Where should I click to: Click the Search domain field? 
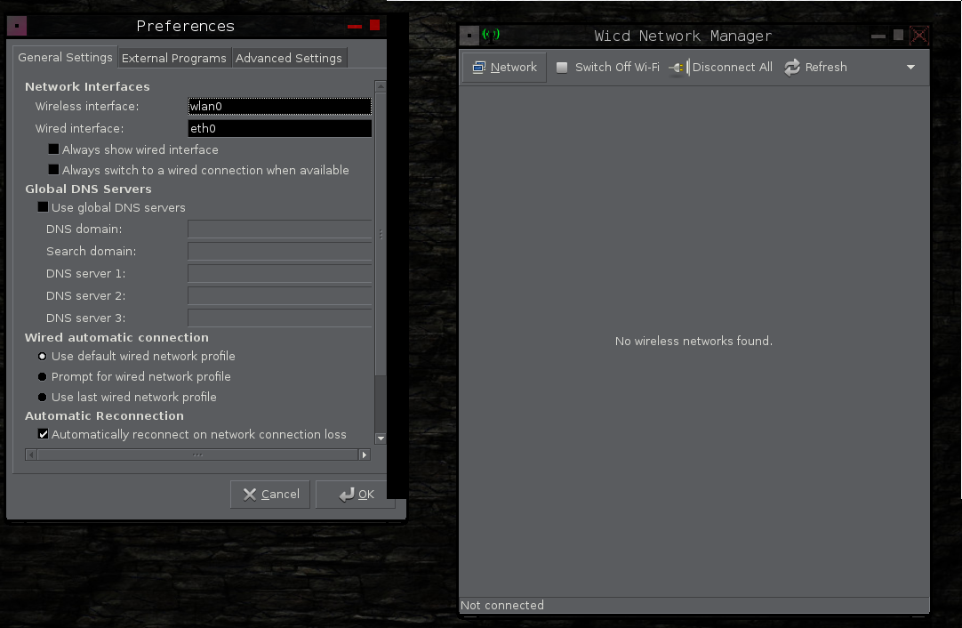(x=280, y=251)
